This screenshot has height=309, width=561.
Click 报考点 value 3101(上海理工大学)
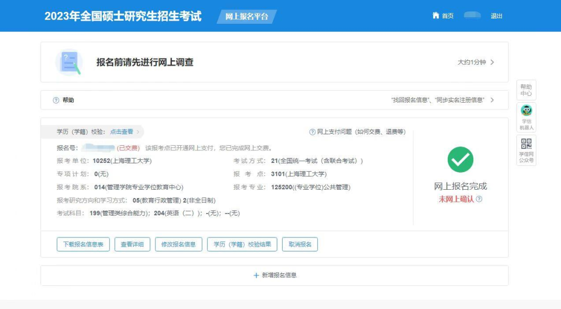pos(299,174)
